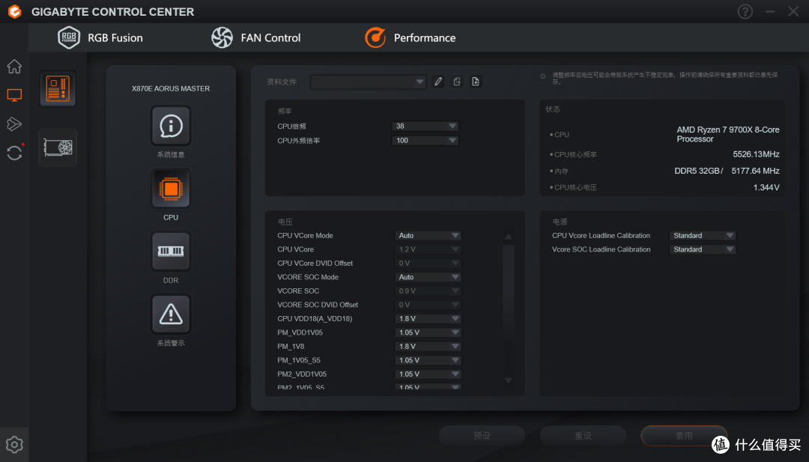This screenshot has height=462, width=809.
Task: Click the GIGABYTE CONTROL CENTER title
Action: (x=112, y=12)
